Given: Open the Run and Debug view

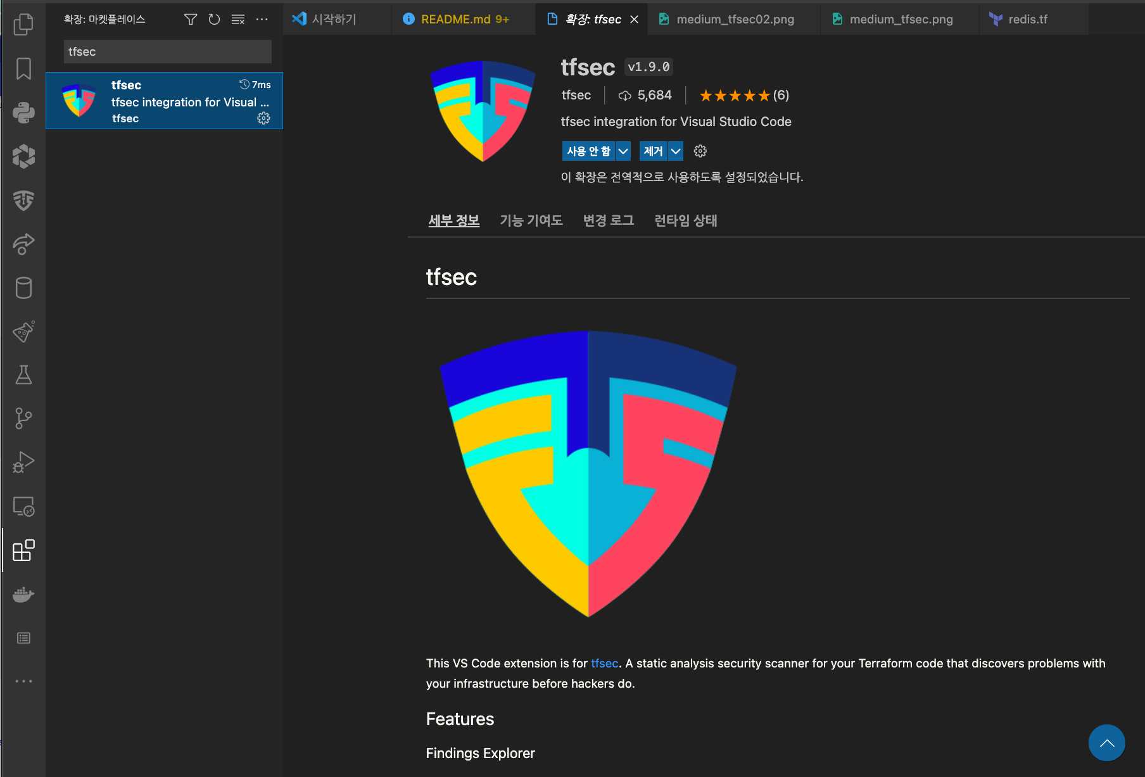Looking at the screenshot, I should pos(23,462).
